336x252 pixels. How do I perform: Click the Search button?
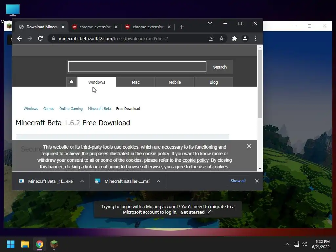pos(220,67)
